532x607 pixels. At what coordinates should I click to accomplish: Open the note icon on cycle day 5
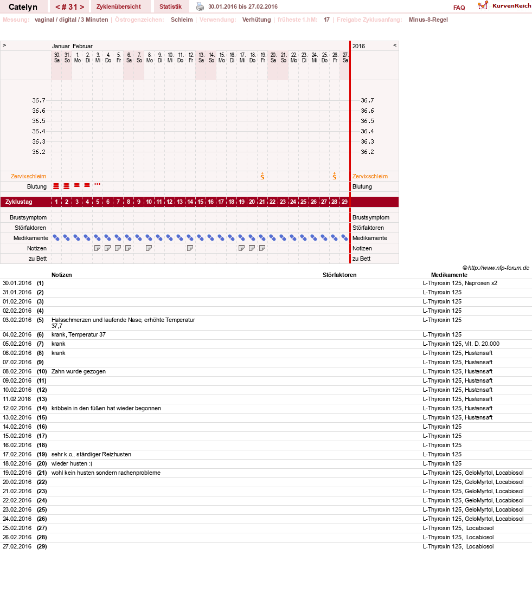tap(97, 248)
